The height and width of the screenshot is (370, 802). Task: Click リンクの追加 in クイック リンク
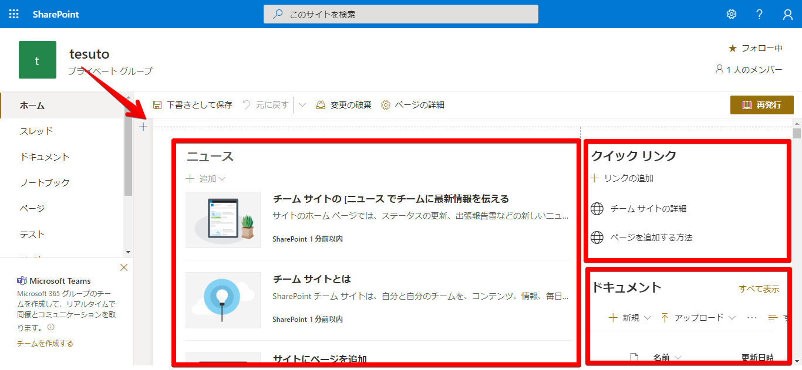[x=628, y=178]
